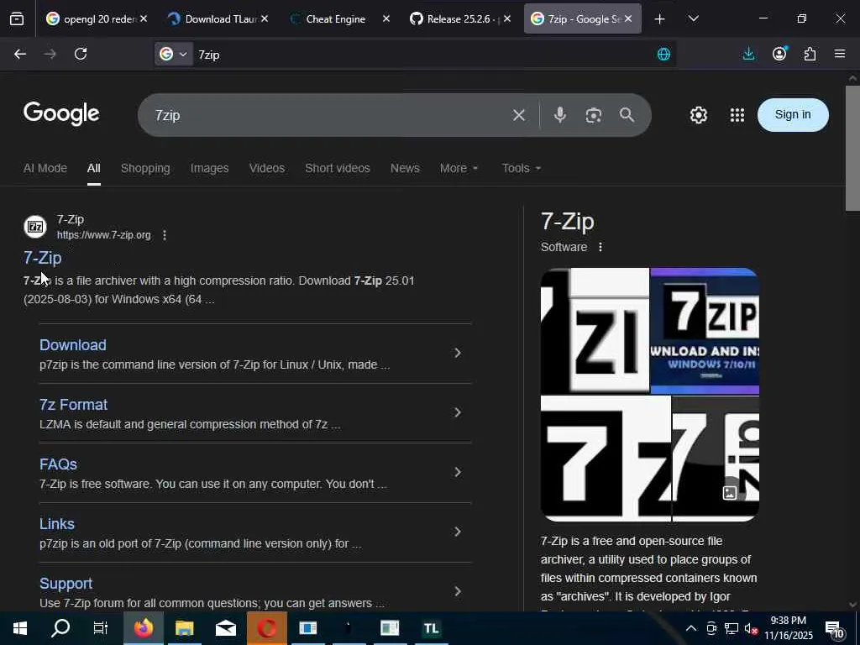Click the Google logo
This screenshot has width=860, height=645.
point(61,113)
